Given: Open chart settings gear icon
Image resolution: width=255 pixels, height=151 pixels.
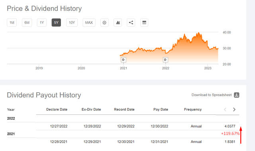Looking at the screenshot, I should click(x=104, y=23).
